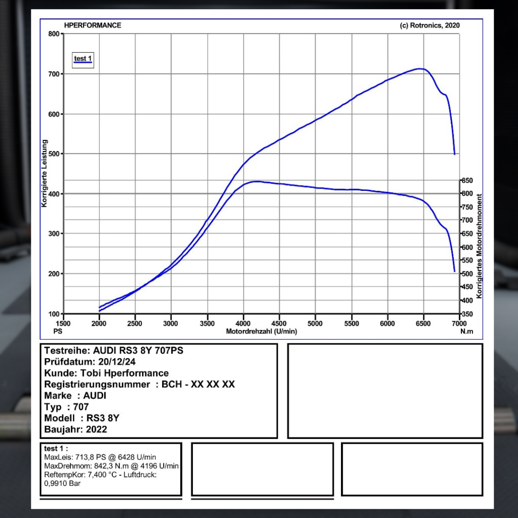Click the 'Korrigierte Leistung' left axis label
Screen dimensions: 518x518
pyautogui.click(x=45, y=174)
